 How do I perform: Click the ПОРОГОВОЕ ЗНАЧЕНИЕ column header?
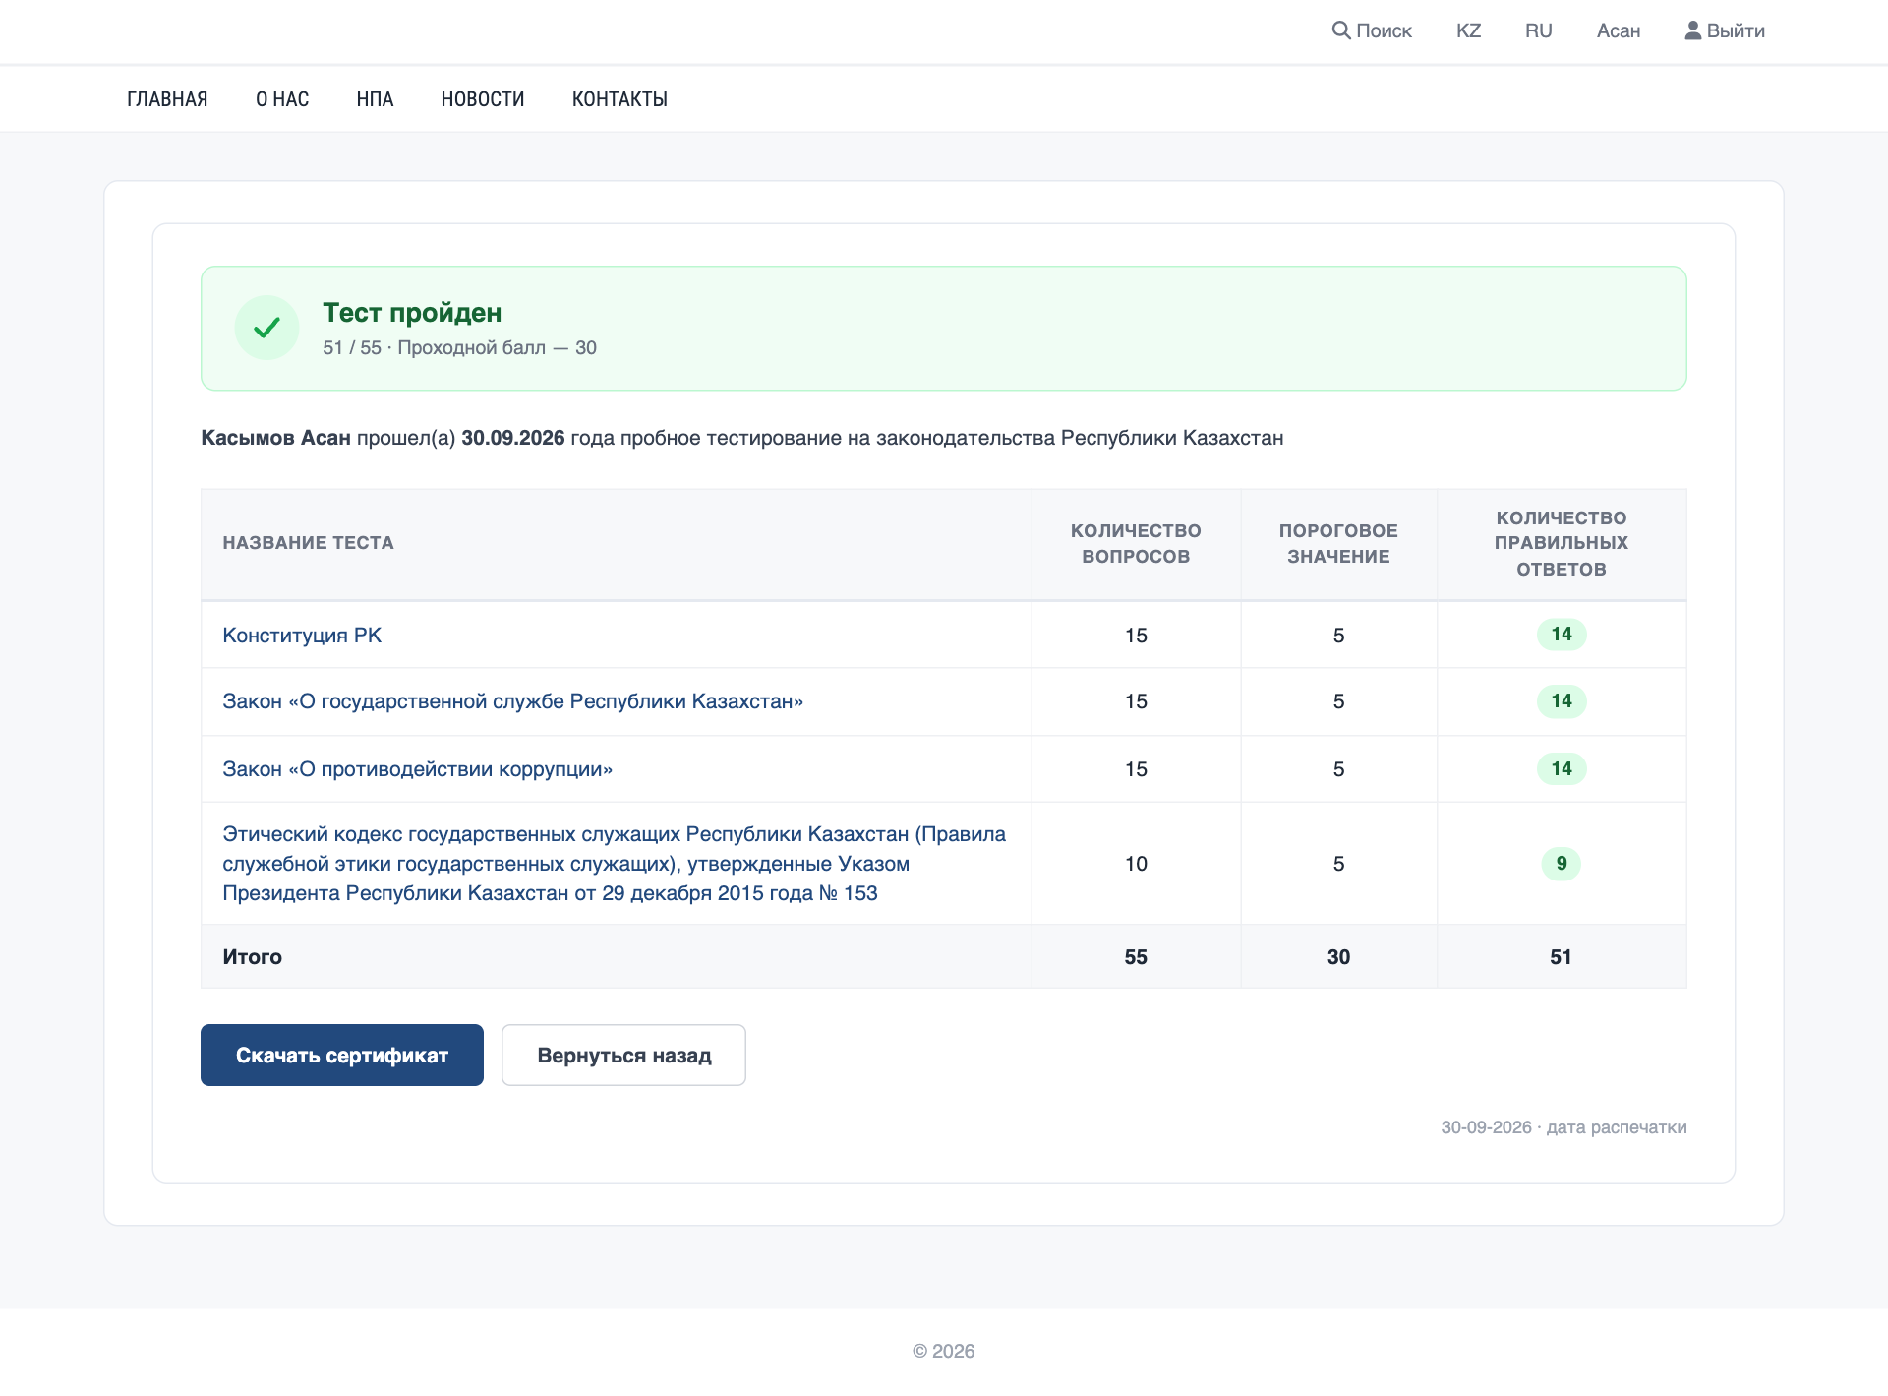pyautogui.click(x=1338, y=543)
